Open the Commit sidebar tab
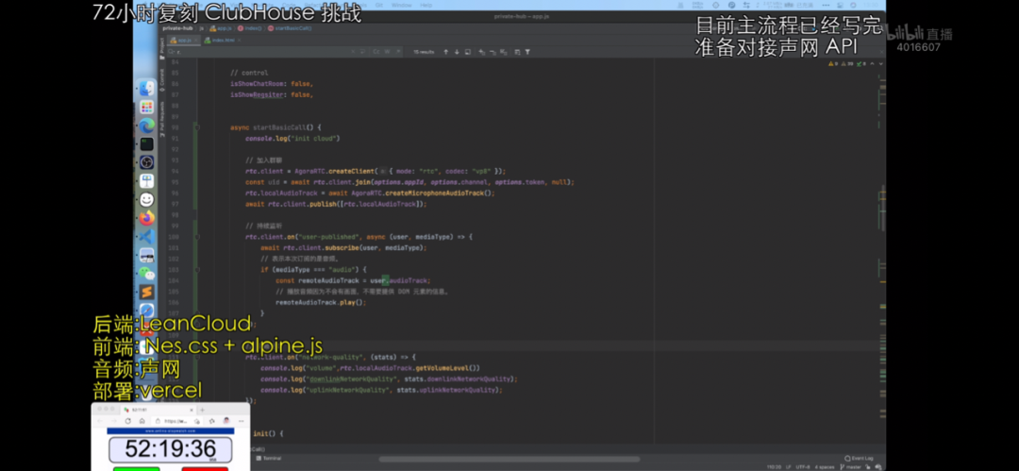Screen dimensions: 1019x471 pos(162,80)
